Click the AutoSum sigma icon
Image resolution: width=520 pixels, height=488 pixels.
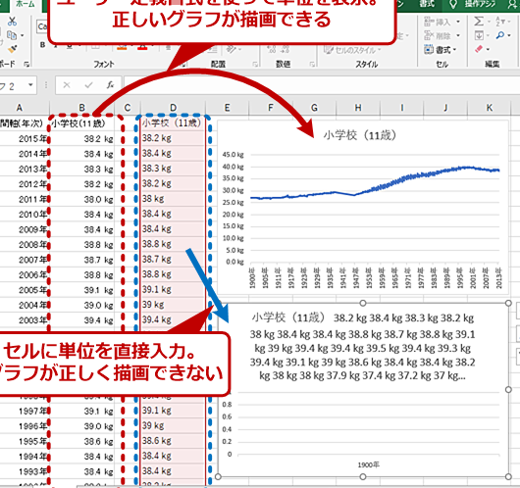click(x=479, y=22)
